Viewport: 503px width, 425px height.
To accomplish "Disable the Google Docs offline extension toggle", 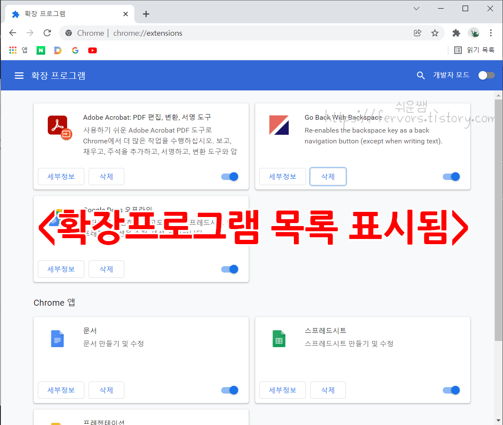I will pos(230,269).
